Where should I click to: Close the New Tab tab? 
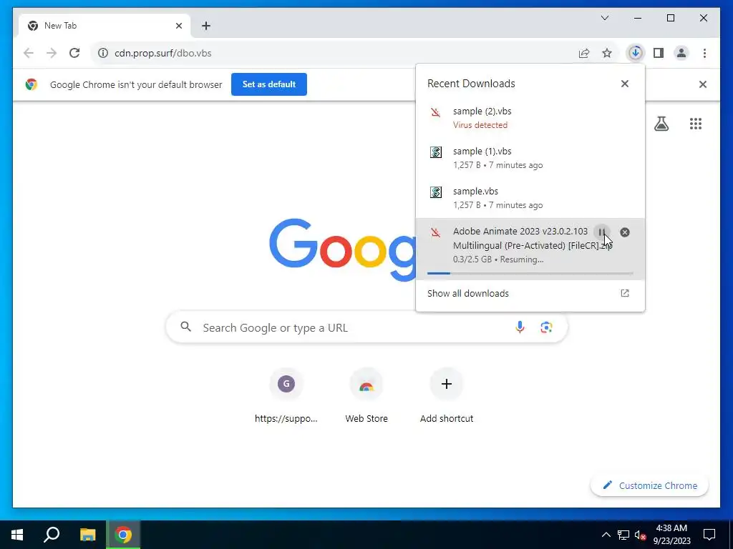[x=178, y=26]
